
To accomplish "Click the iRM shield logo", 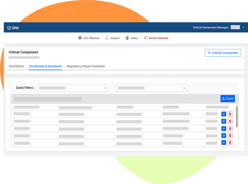I will click(x=13, y=28).
